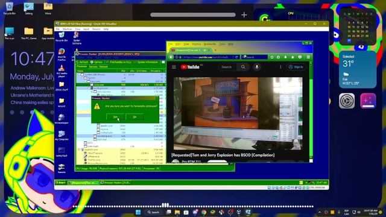Select csrss.exe process row
Screen dimensions: 386x217
click(x=121, y=84)
